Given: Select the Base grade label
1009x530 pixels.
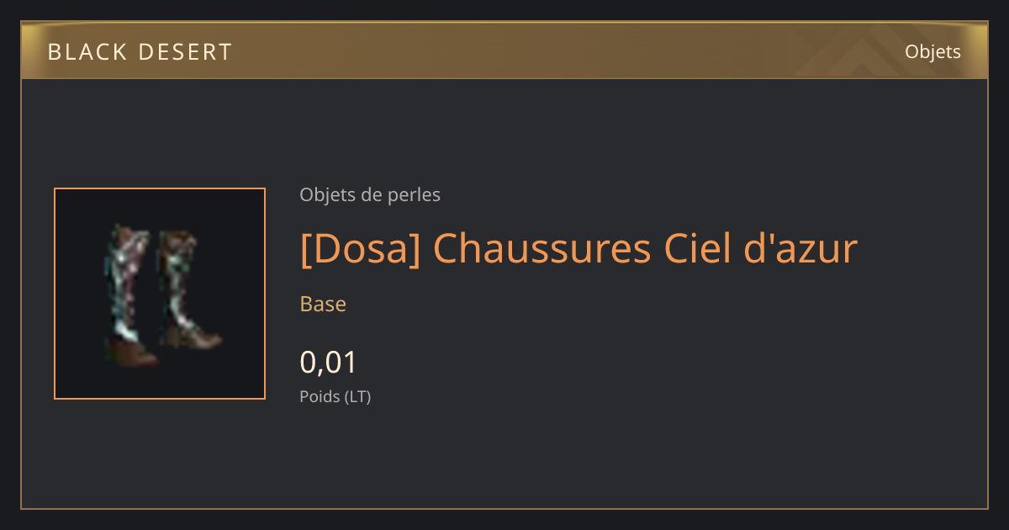Looking at the screenshot, I should [x=323, y=304].
